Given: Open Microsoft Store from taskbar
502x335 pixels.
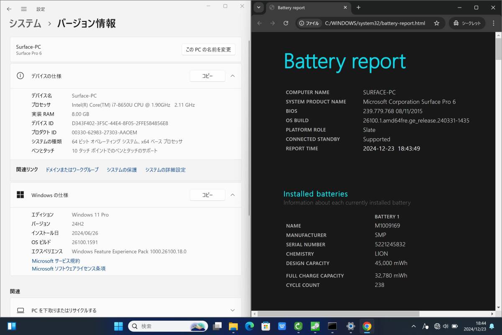Looking at the screenshot, I should 266,326.
